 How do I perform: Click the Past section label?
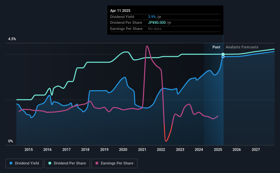tap(216, 47)
